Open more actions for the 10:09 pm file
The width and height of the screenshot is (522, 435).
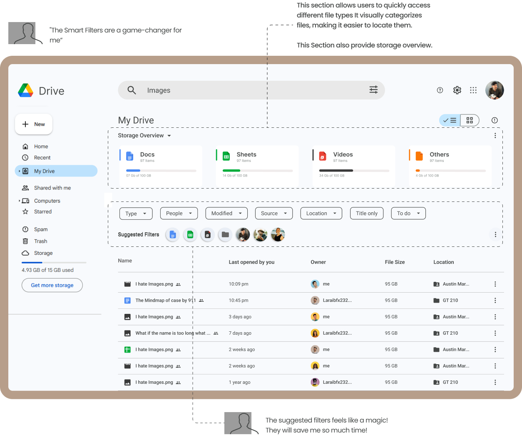[x=495, y=284]
